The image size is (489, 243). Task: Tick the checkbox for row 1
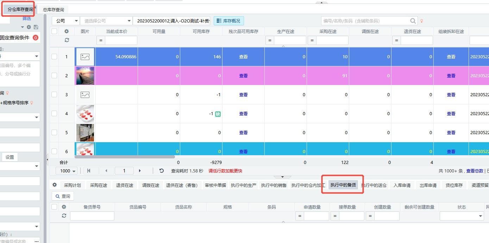pyautogui.click(x=54, y=57)
